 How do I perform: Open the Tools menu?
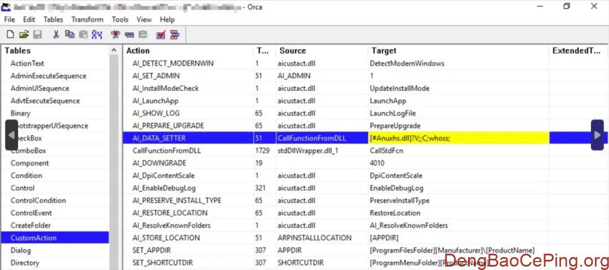pyautogui.click(x=120, y=19)
